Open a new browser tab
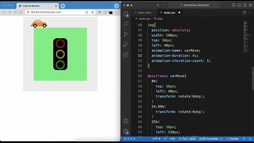 pyautogui.click(x=63, y=6)
